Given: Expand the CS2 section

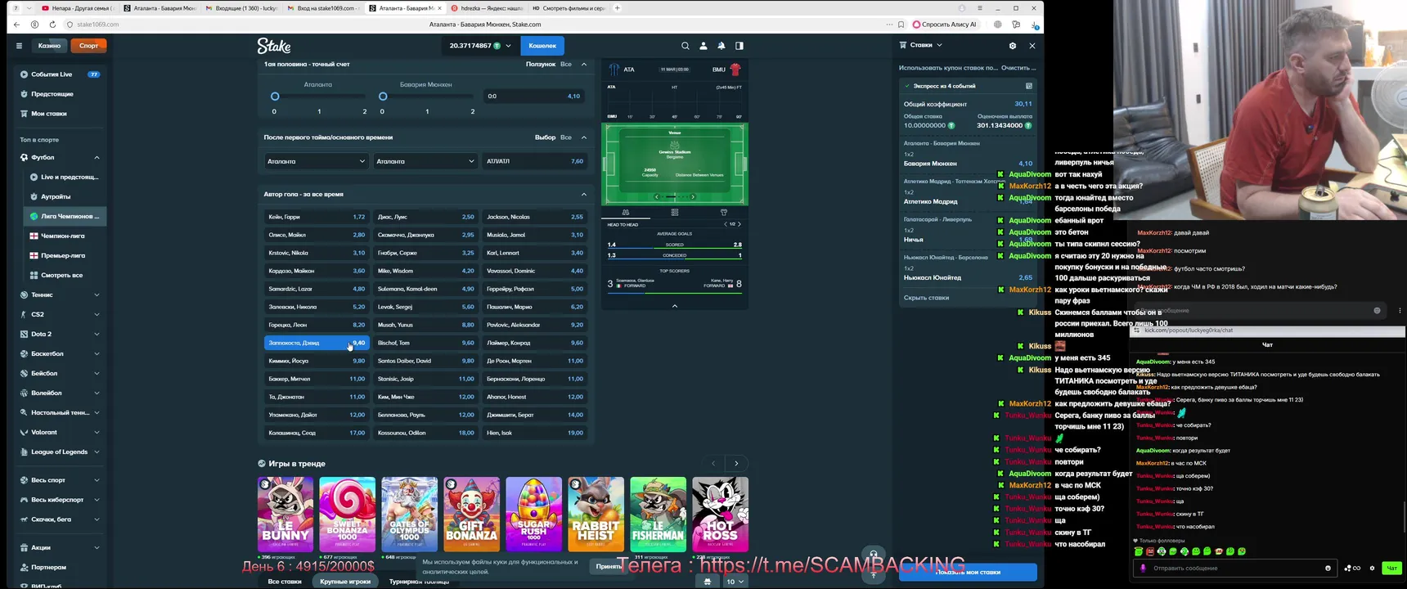Looking at the screenshot, I should [97, 314].
